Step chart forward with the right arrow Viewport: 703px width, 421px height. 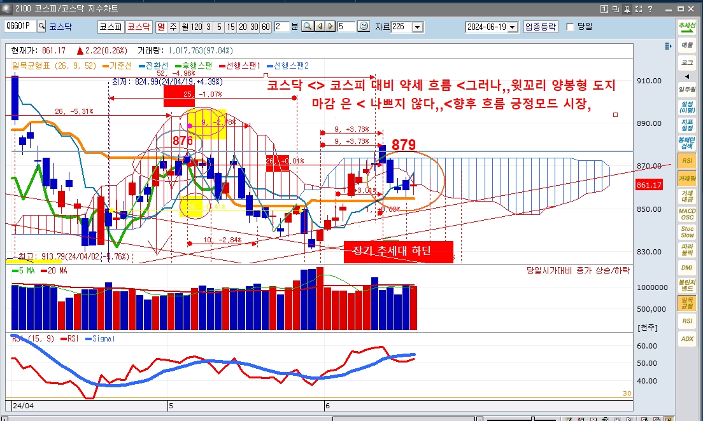coord(330,27)
